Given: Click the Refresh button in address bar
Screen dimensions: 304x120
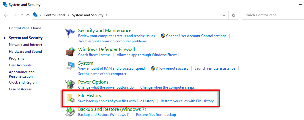Looking at the screenshot, I should pyautogui.click(x=234, y=15).
